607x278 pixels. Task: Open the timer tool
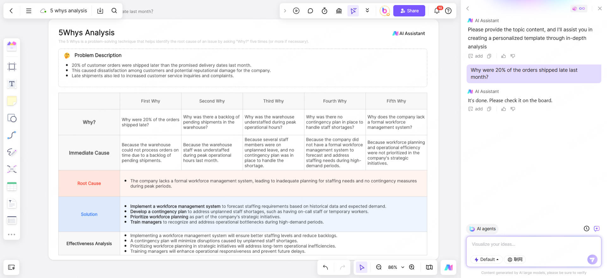[324, 11]
